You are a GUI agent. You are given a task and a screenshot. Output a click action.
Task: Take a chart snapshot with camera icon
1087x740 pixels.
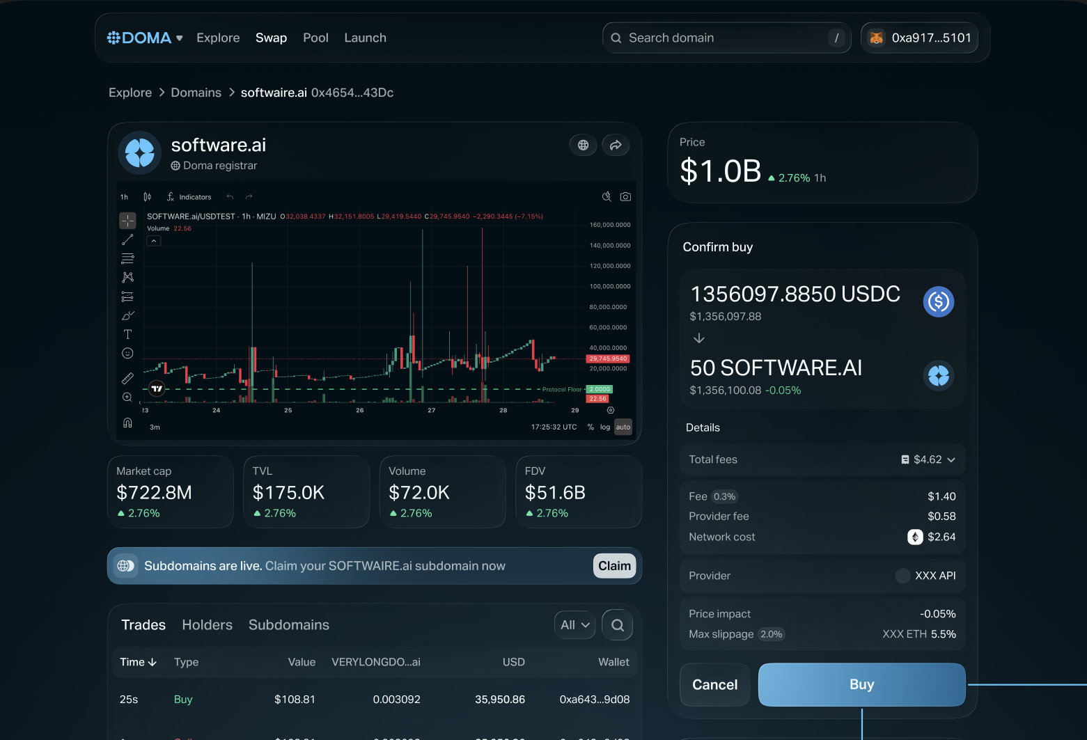[x=625, y=197]
